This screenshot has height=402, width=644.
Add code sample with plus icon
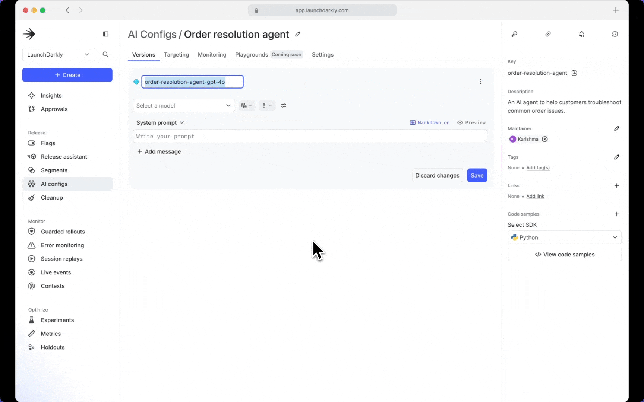[617, 214]
